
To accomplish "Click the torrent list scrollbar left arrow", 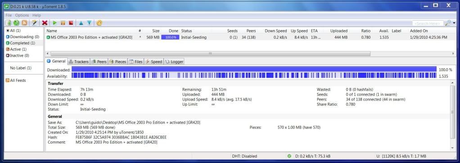I will 48,53.
